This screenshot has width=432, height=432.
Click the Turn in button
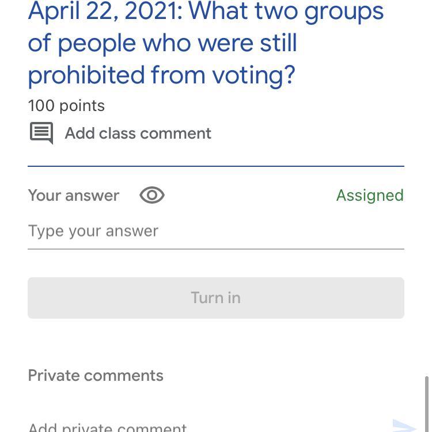(216, 298)
